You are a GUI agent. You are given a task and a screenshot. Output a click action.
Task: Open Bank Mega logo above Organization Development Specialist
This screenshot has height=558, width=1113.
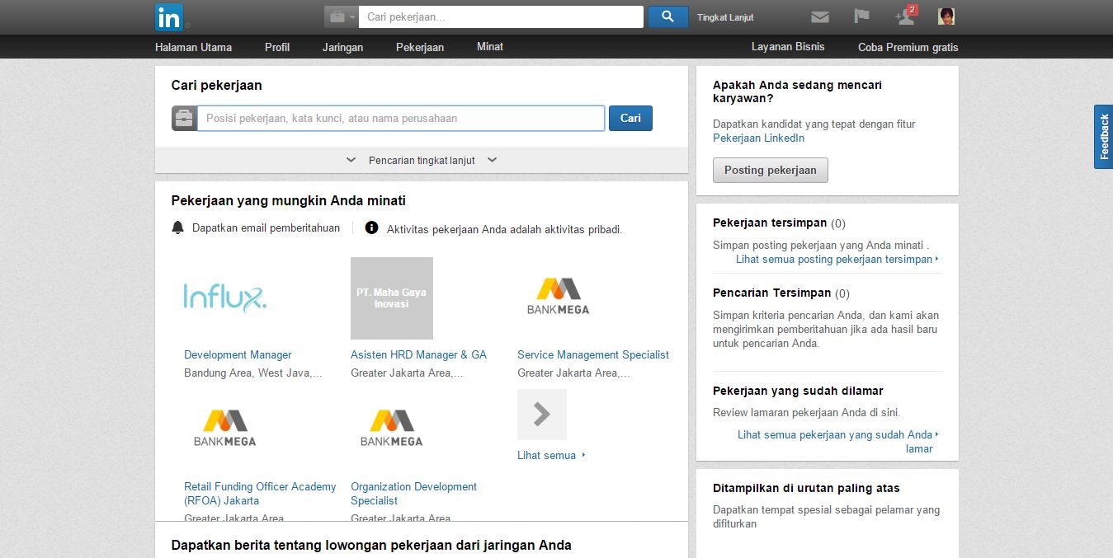(392, 429)
